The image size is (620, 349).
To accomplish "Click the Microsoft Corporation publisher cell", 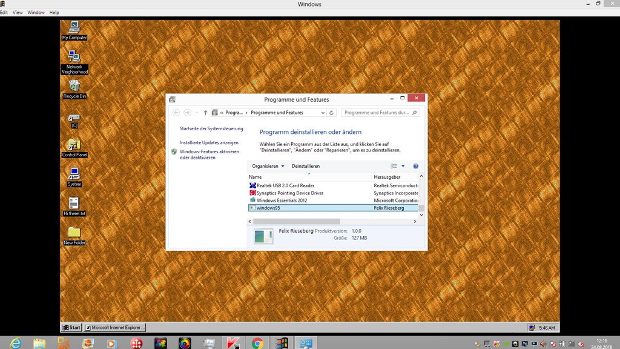I will tap(396, 201).
